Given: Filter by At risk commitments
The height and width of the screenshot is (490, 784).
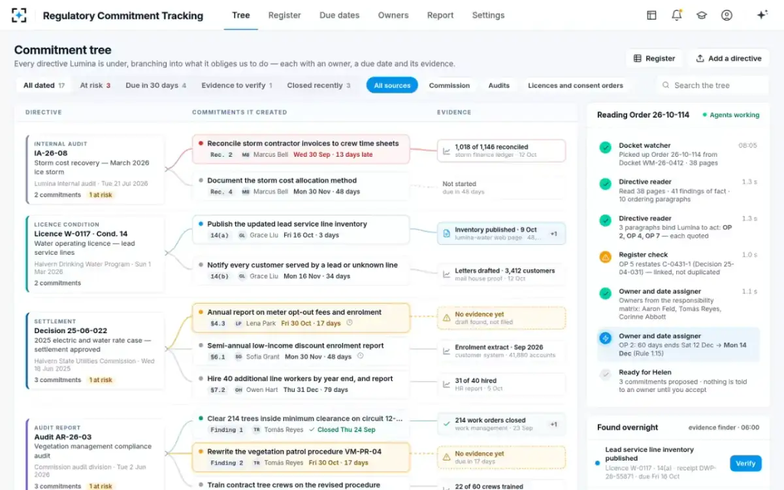Looking at the screenshot, I should [x=95, y=85].
